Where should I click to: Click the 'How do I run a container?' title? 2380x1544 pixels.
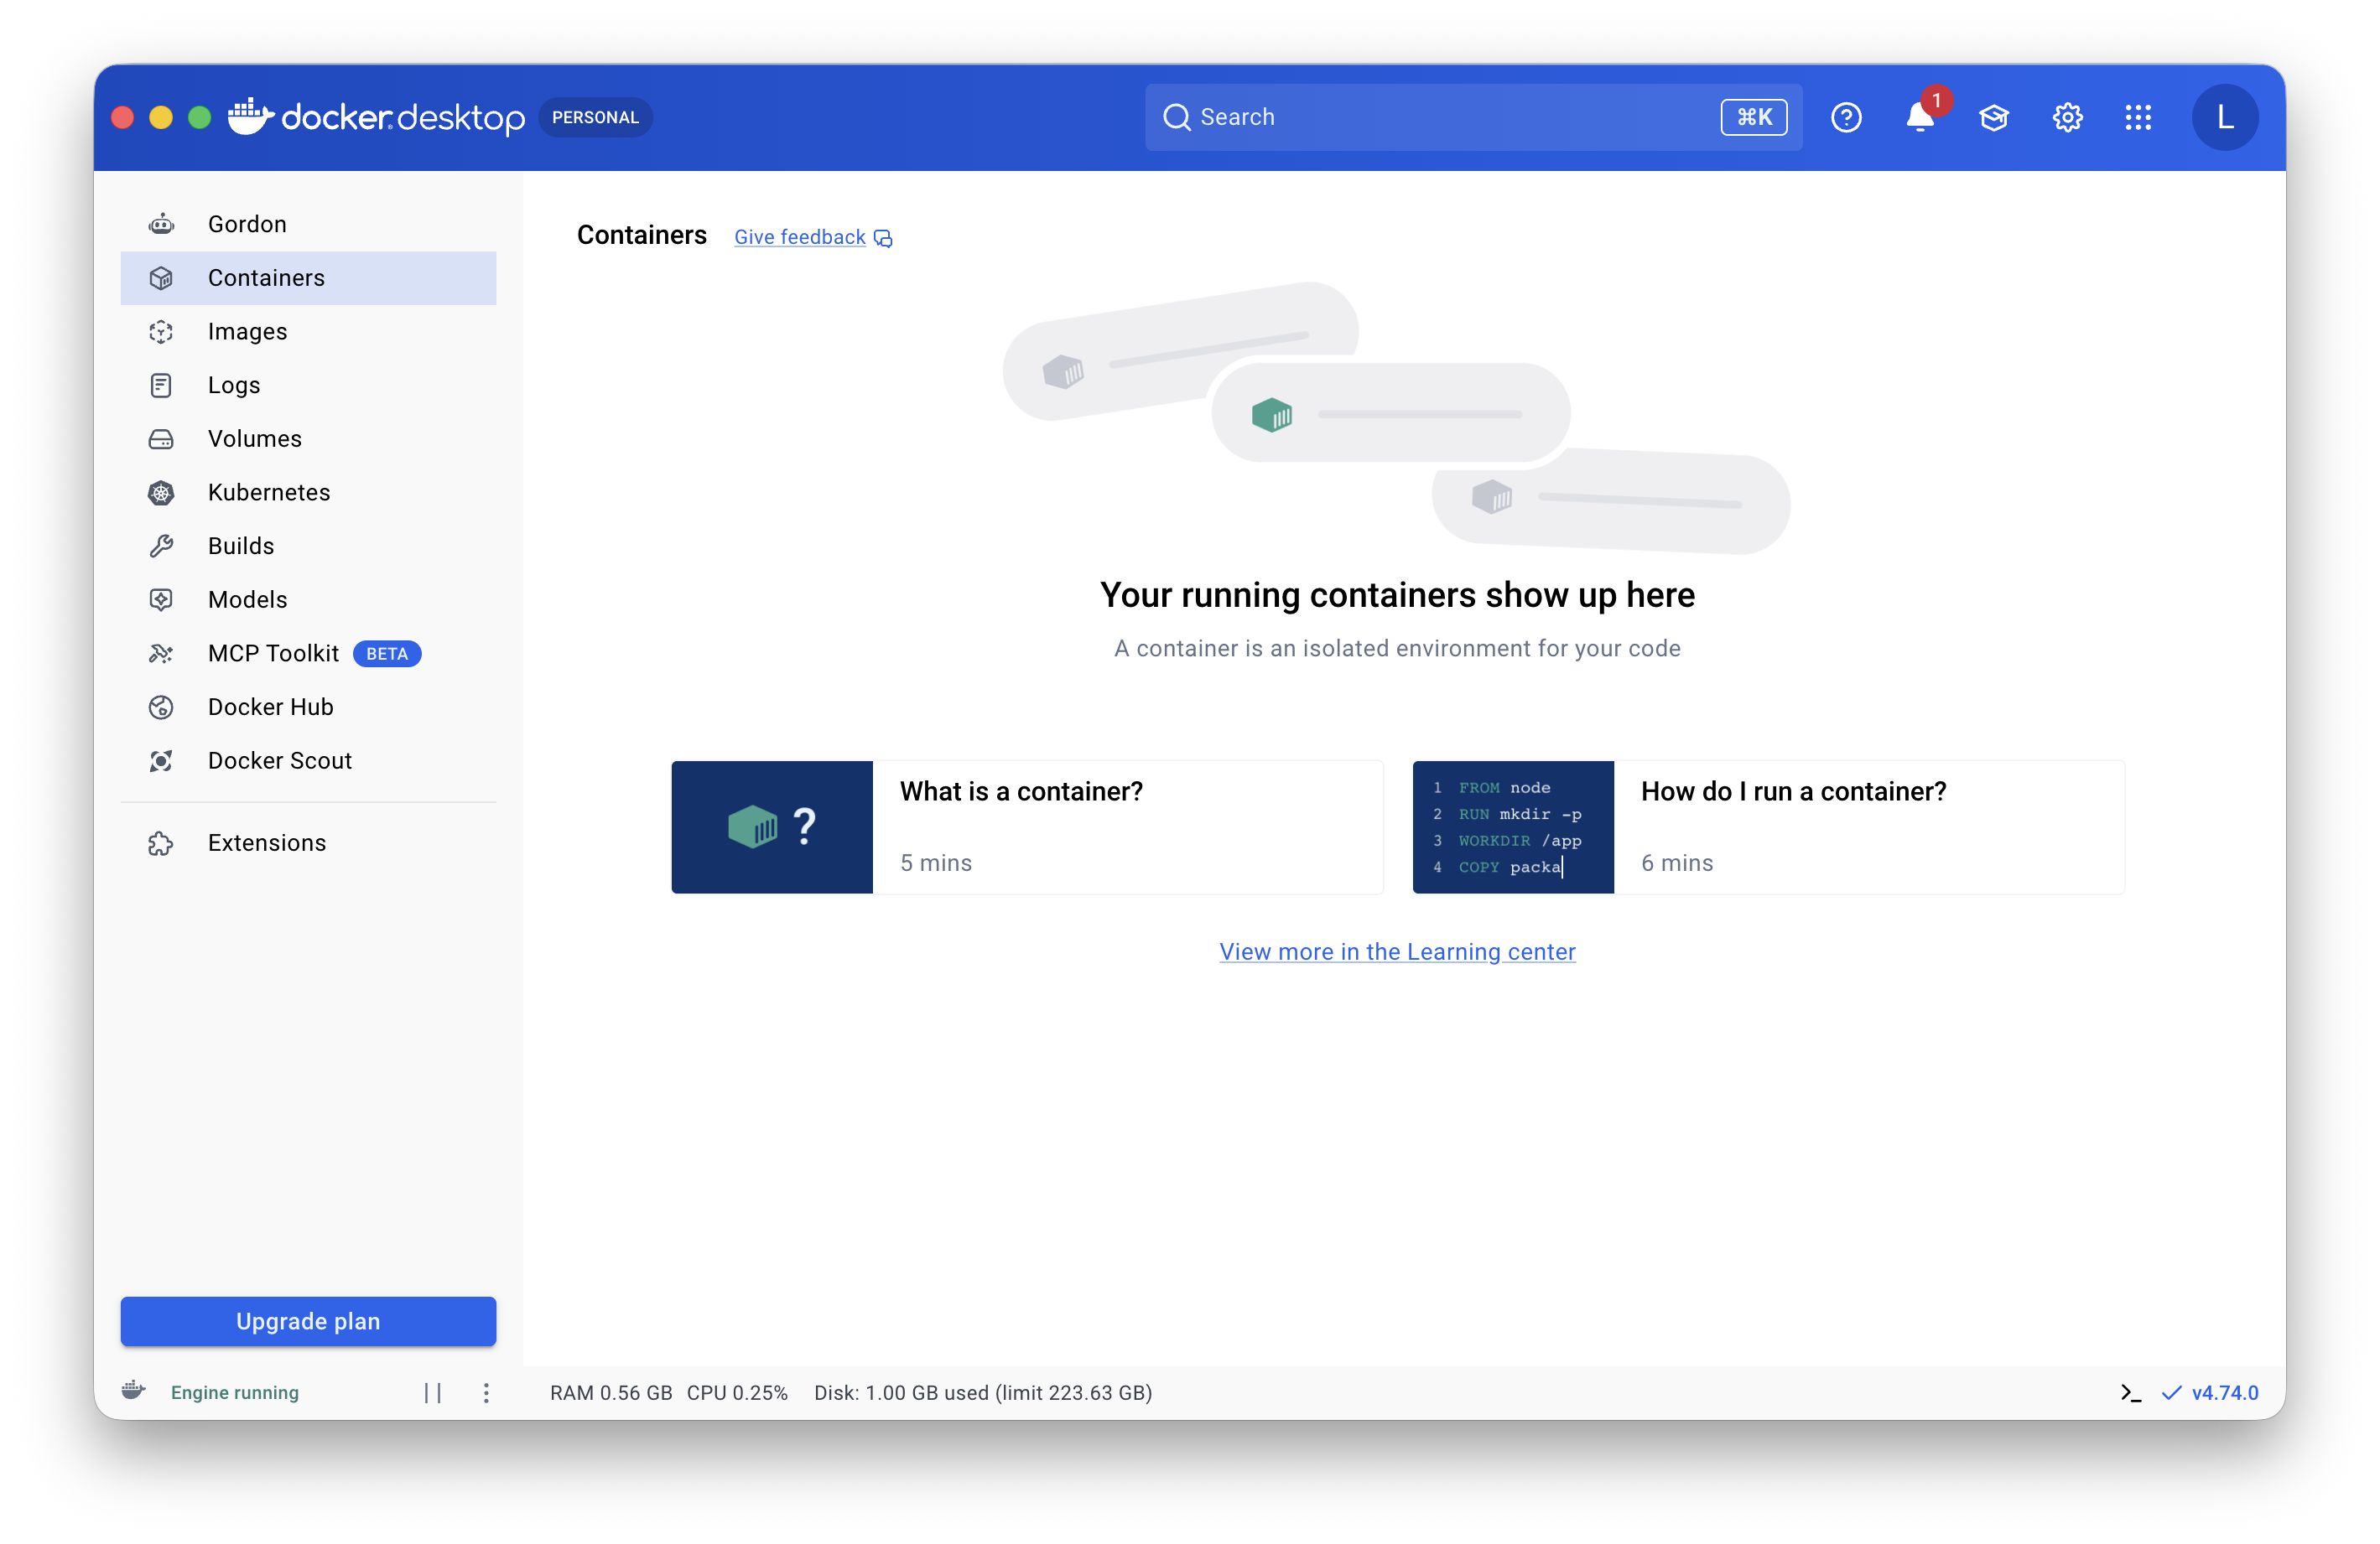1793,791
